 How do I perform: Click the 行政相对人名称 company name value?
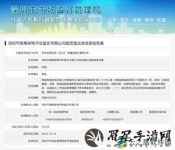click(60, 105)
